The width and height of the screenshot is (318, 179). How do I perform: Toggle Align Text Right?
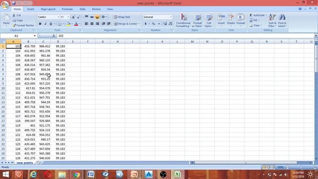click(x=97, y=24)
